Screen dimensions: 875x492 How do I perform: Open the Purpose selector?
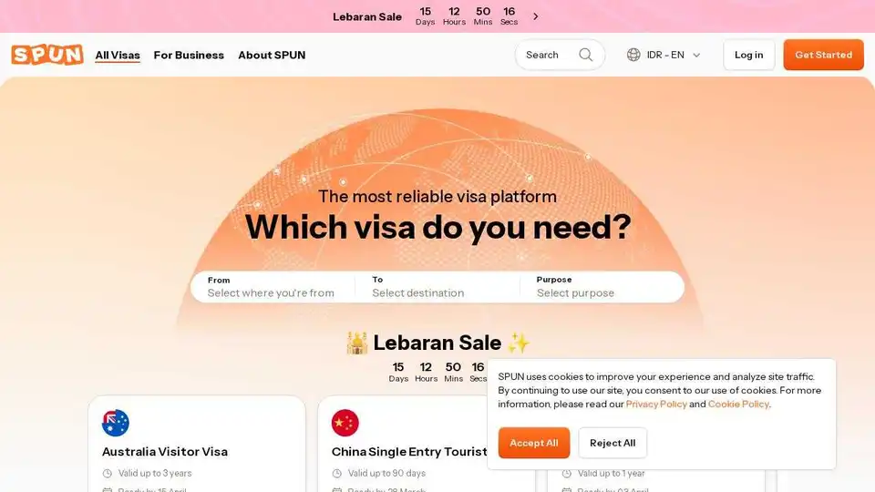(602, 287)
